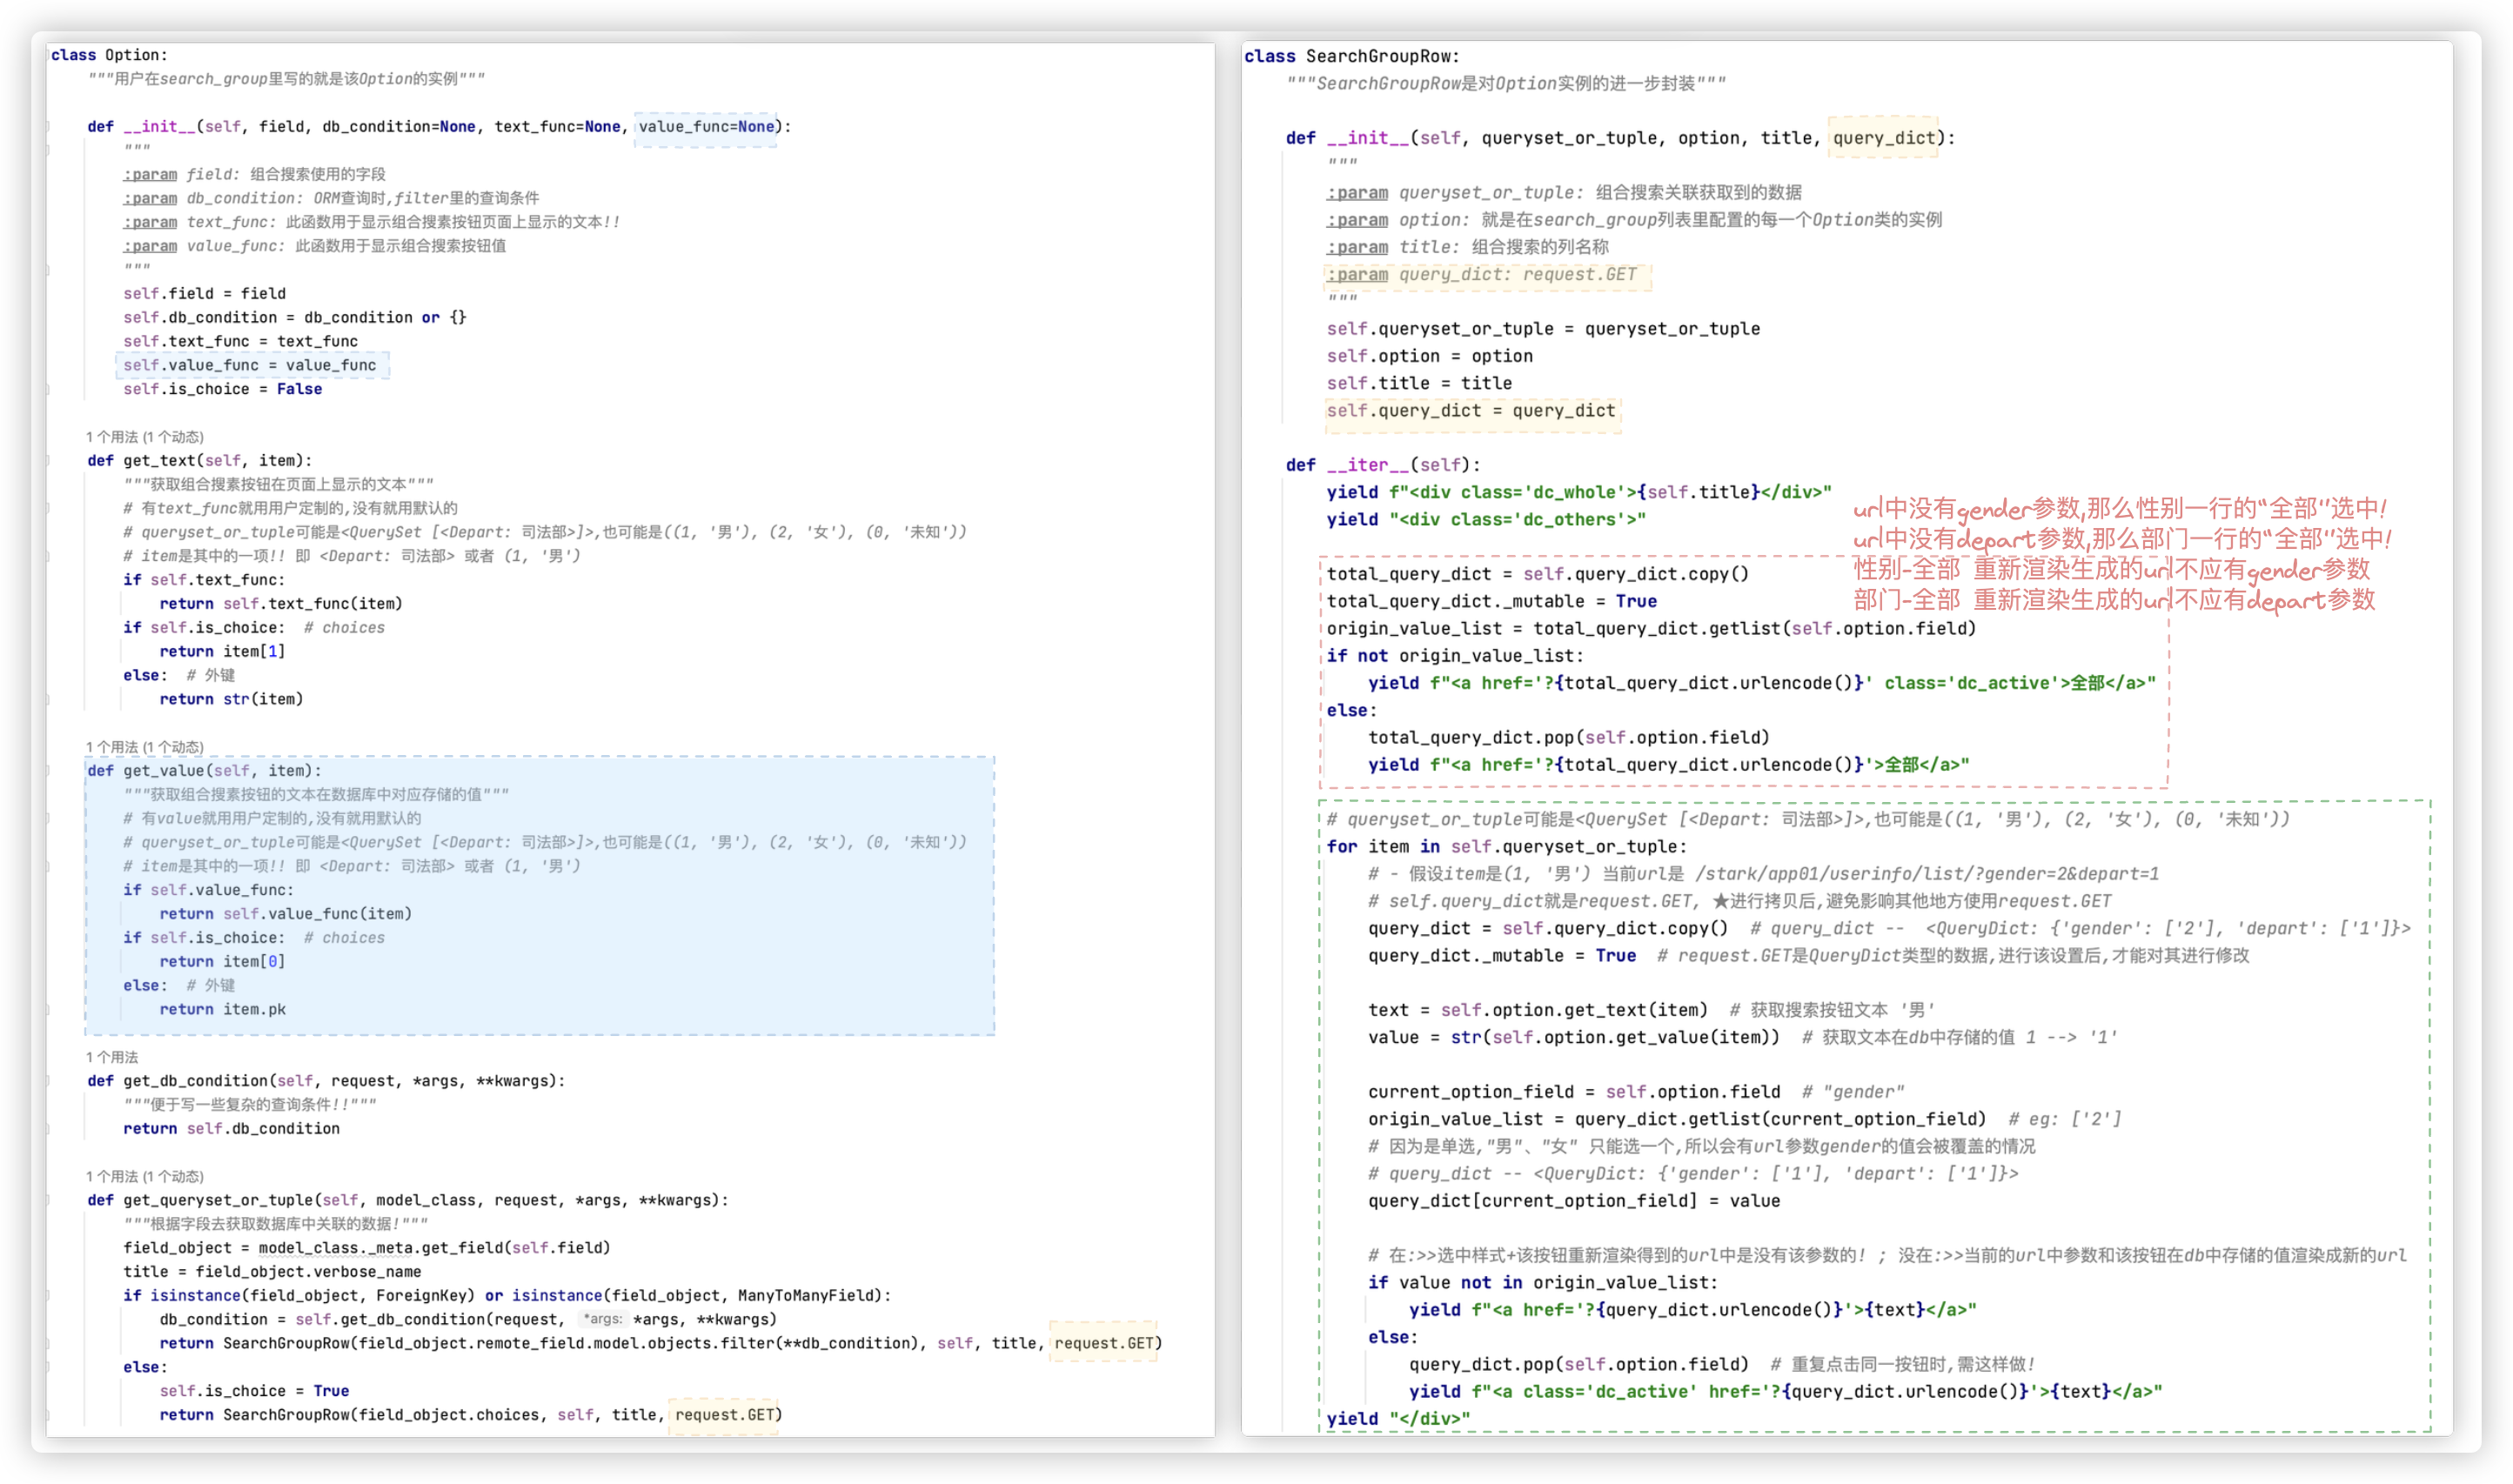Viewport: 2513px width, 1484px height.
Task: Collapse get_value method via gutter fold marker
Action: pos(47,771)
